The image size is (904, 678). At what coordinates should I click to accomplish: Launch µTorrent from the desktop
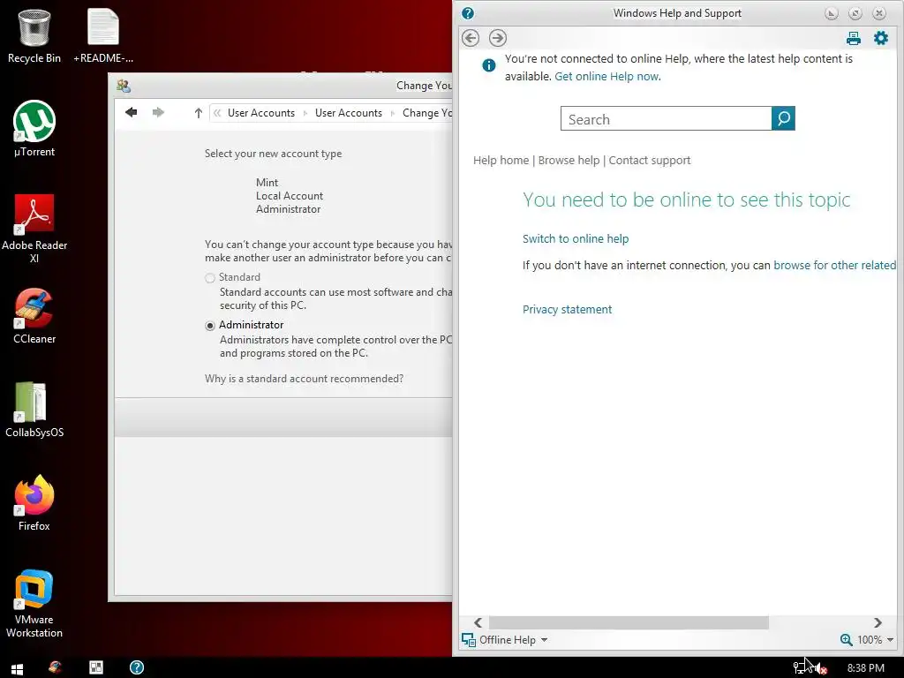point(34,129)
